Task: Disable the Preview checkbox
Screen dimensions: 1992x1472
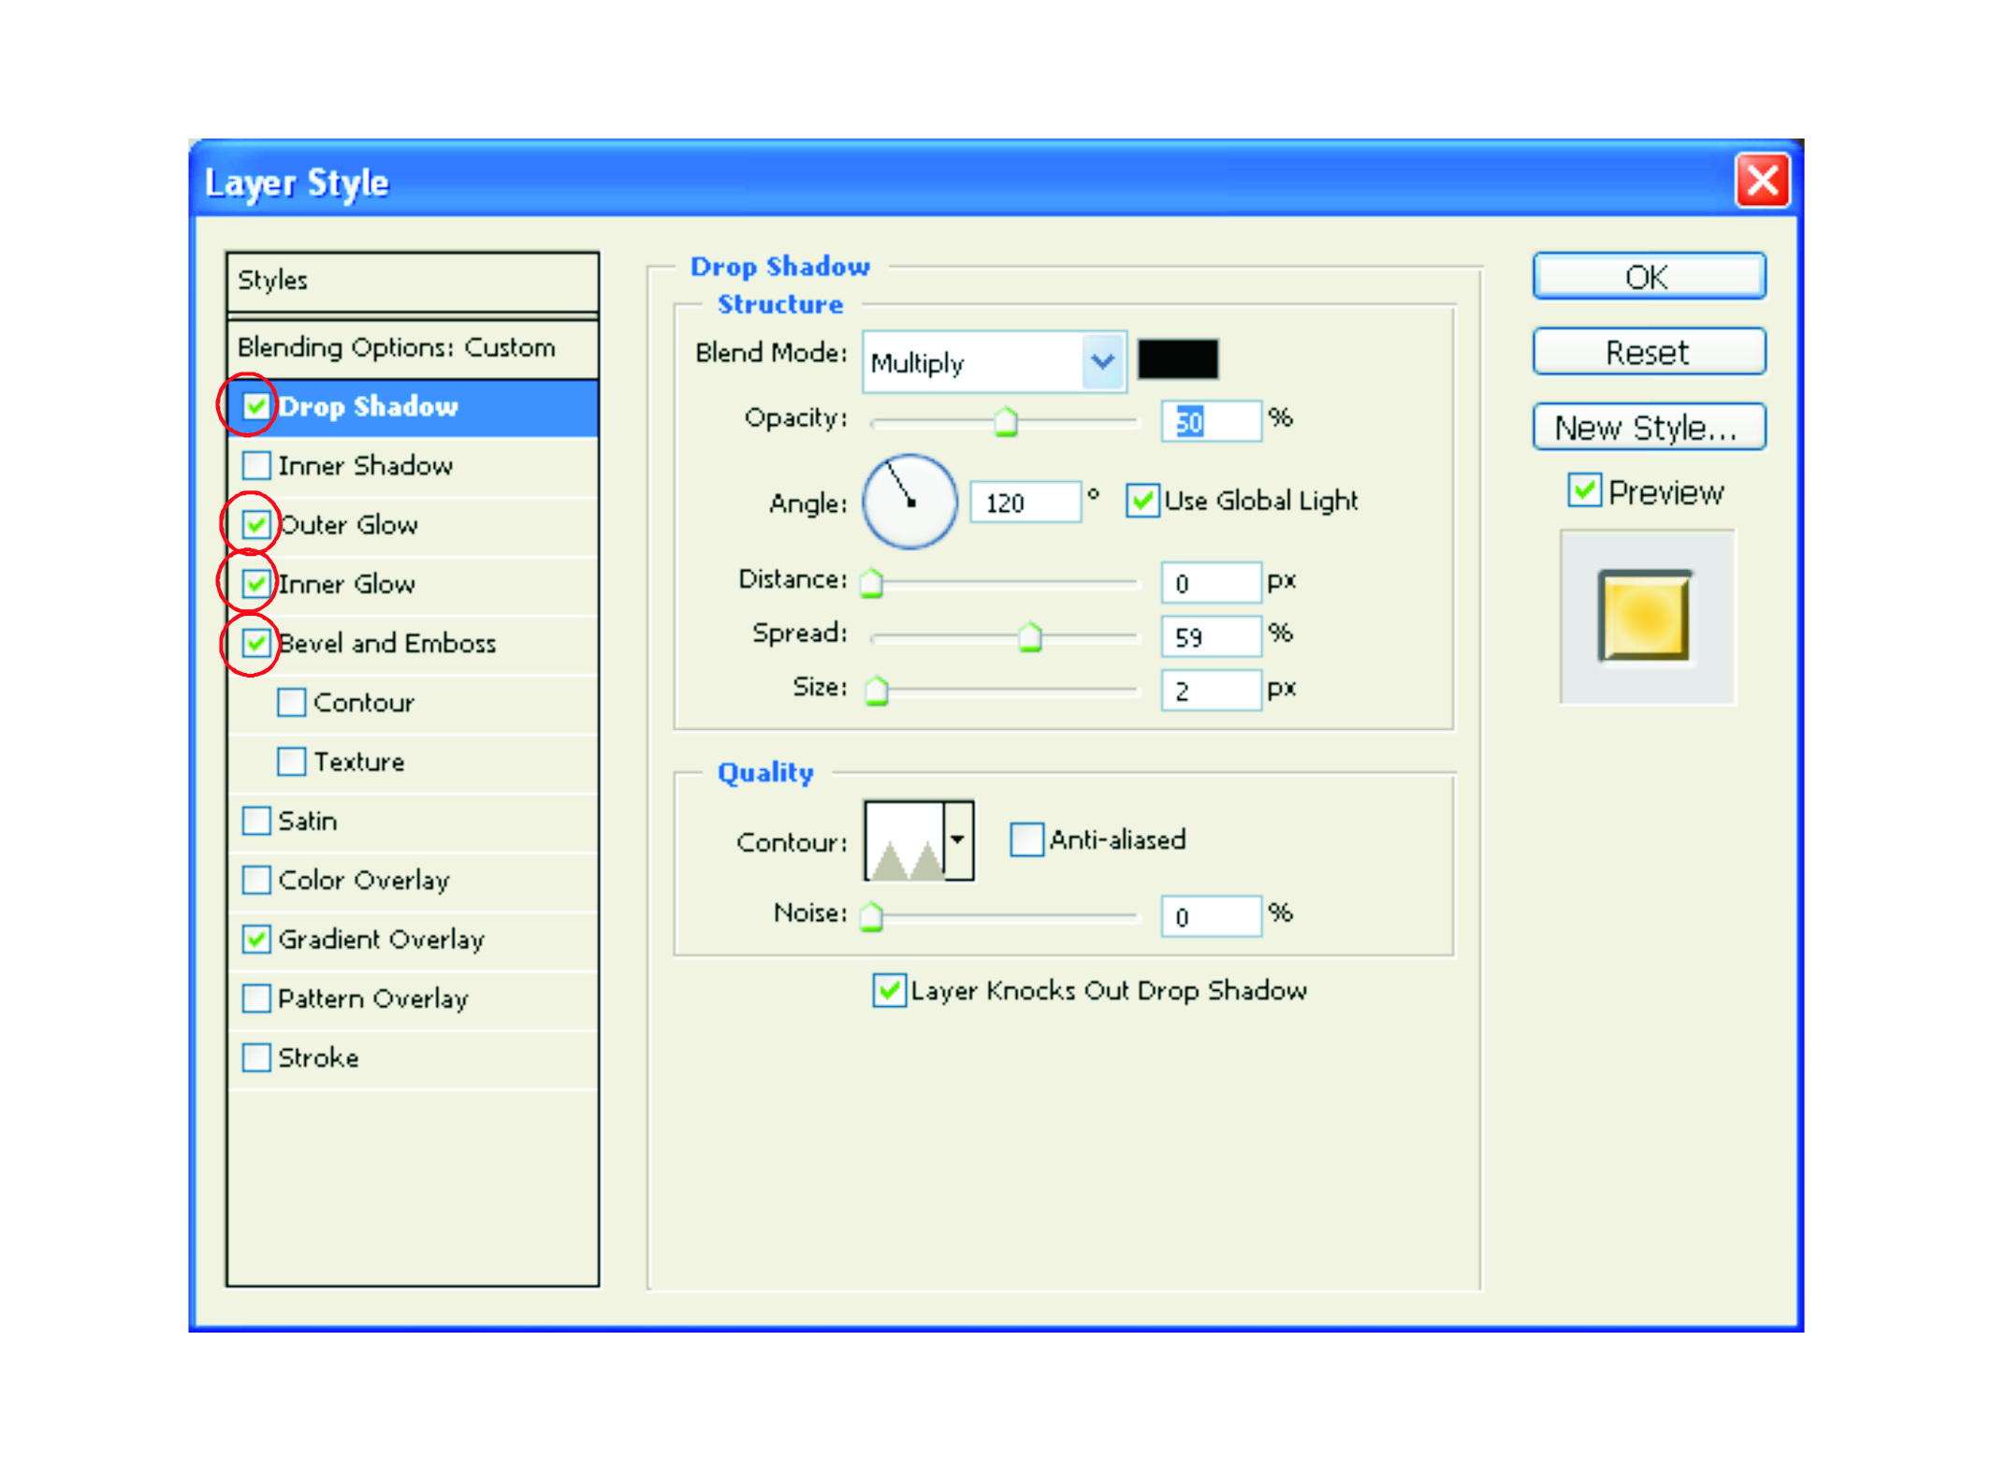Action: [1583, 490]
